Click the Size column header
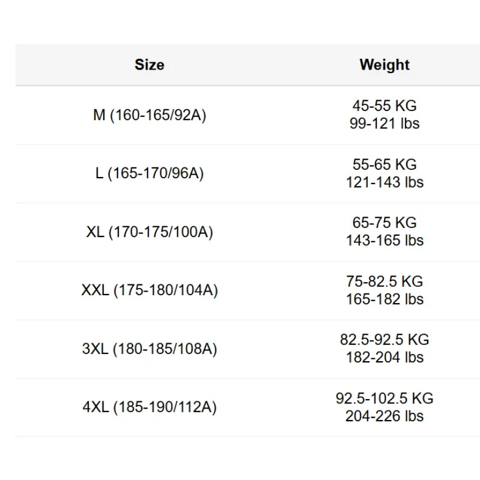 [x=149, y=65]
